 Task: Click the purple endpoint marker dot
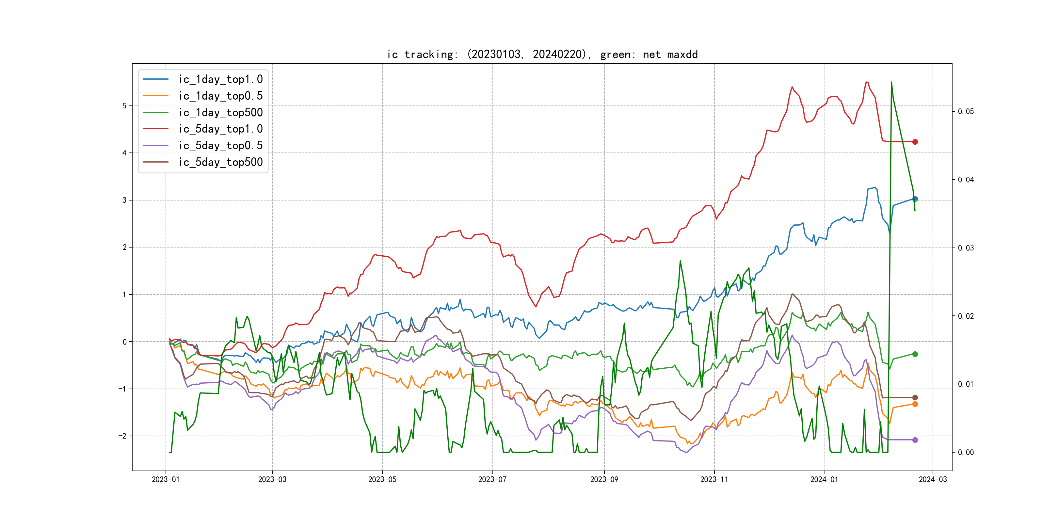pyautogui.click(x=915, y=440)
